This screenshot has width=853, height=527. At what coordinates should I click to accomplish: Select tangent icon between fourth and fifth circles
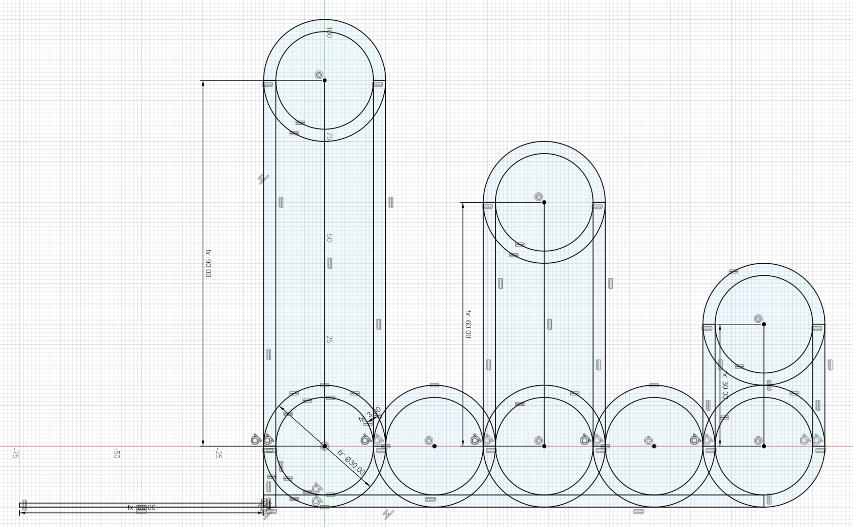point(695,440)
